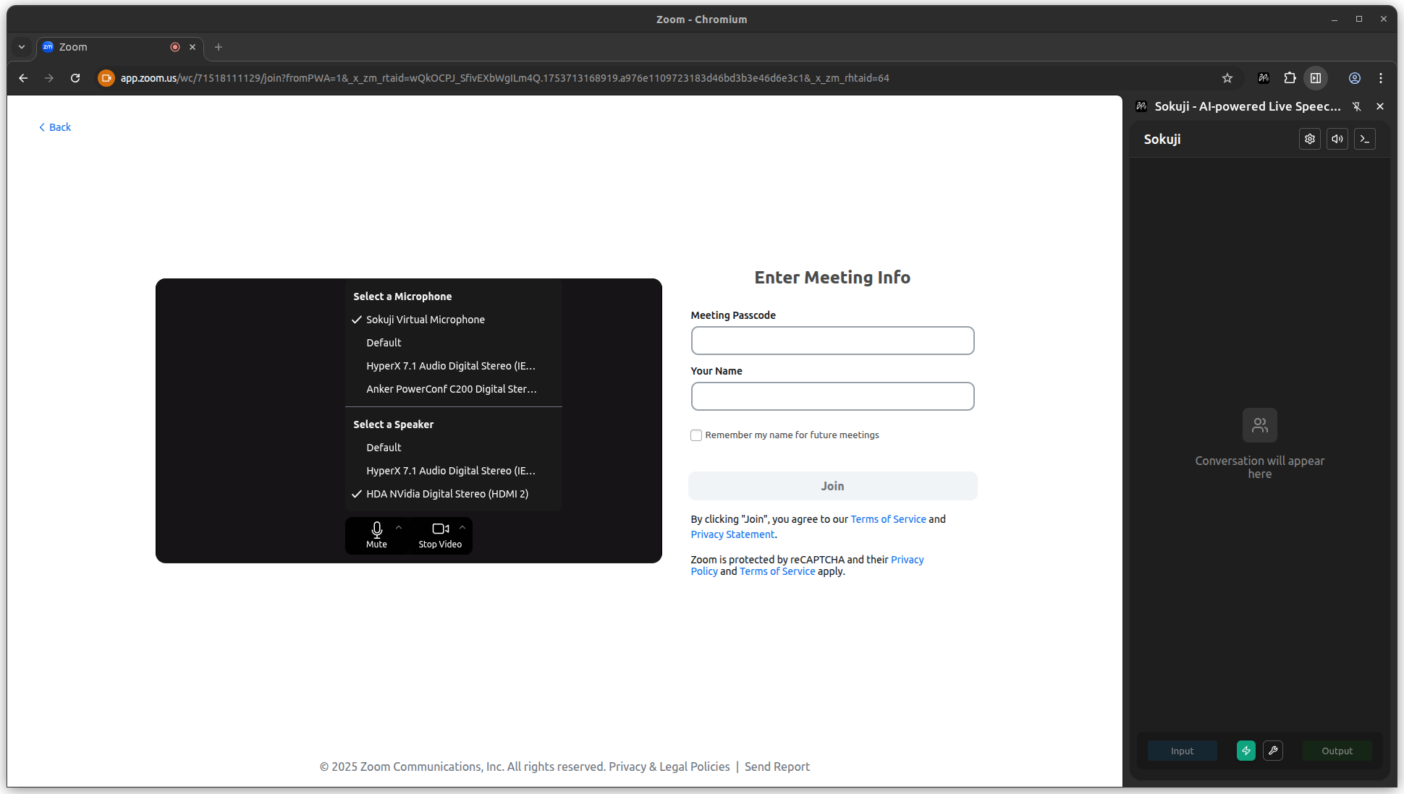
Task: Toggle the browser side panel icon
Action: 1316,78
